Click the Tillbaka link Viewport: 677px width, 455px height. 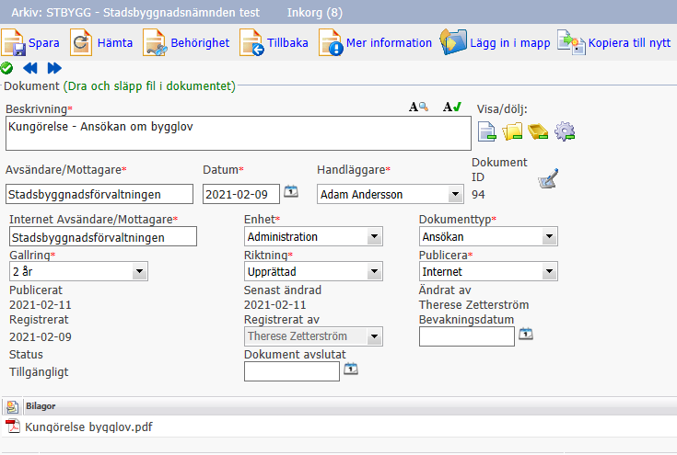pos(287,43)
